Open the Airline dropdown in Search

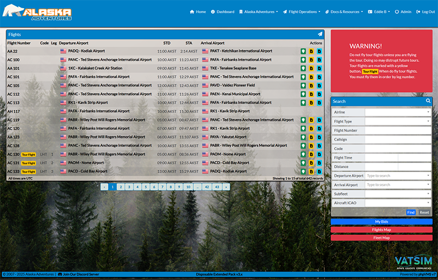[398, 112]
